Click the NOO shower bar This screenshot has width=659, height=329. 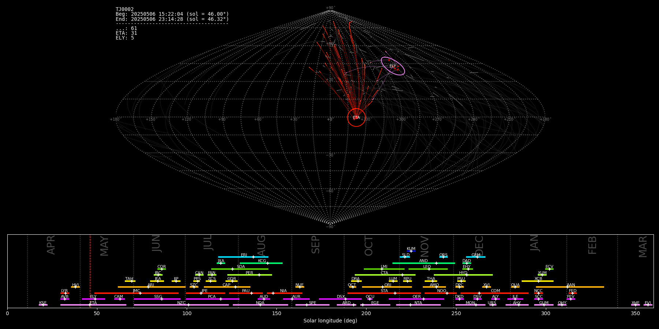441,293
